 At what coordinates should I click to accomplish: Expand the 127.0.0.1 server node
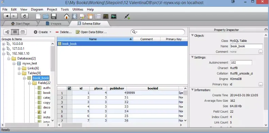[x=3, y=49]
